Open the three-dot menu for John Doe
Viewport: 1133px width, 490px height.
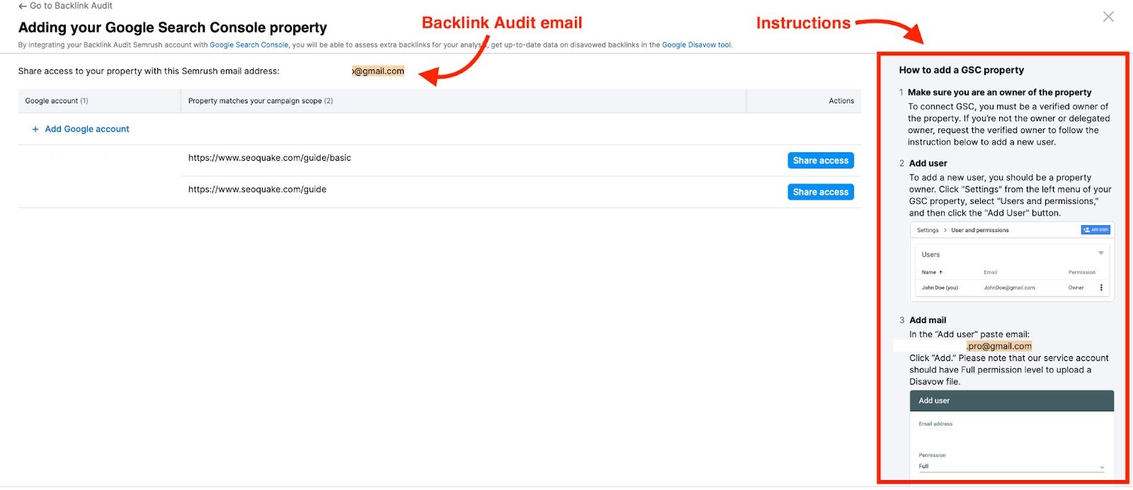[x=1100, y=287]
